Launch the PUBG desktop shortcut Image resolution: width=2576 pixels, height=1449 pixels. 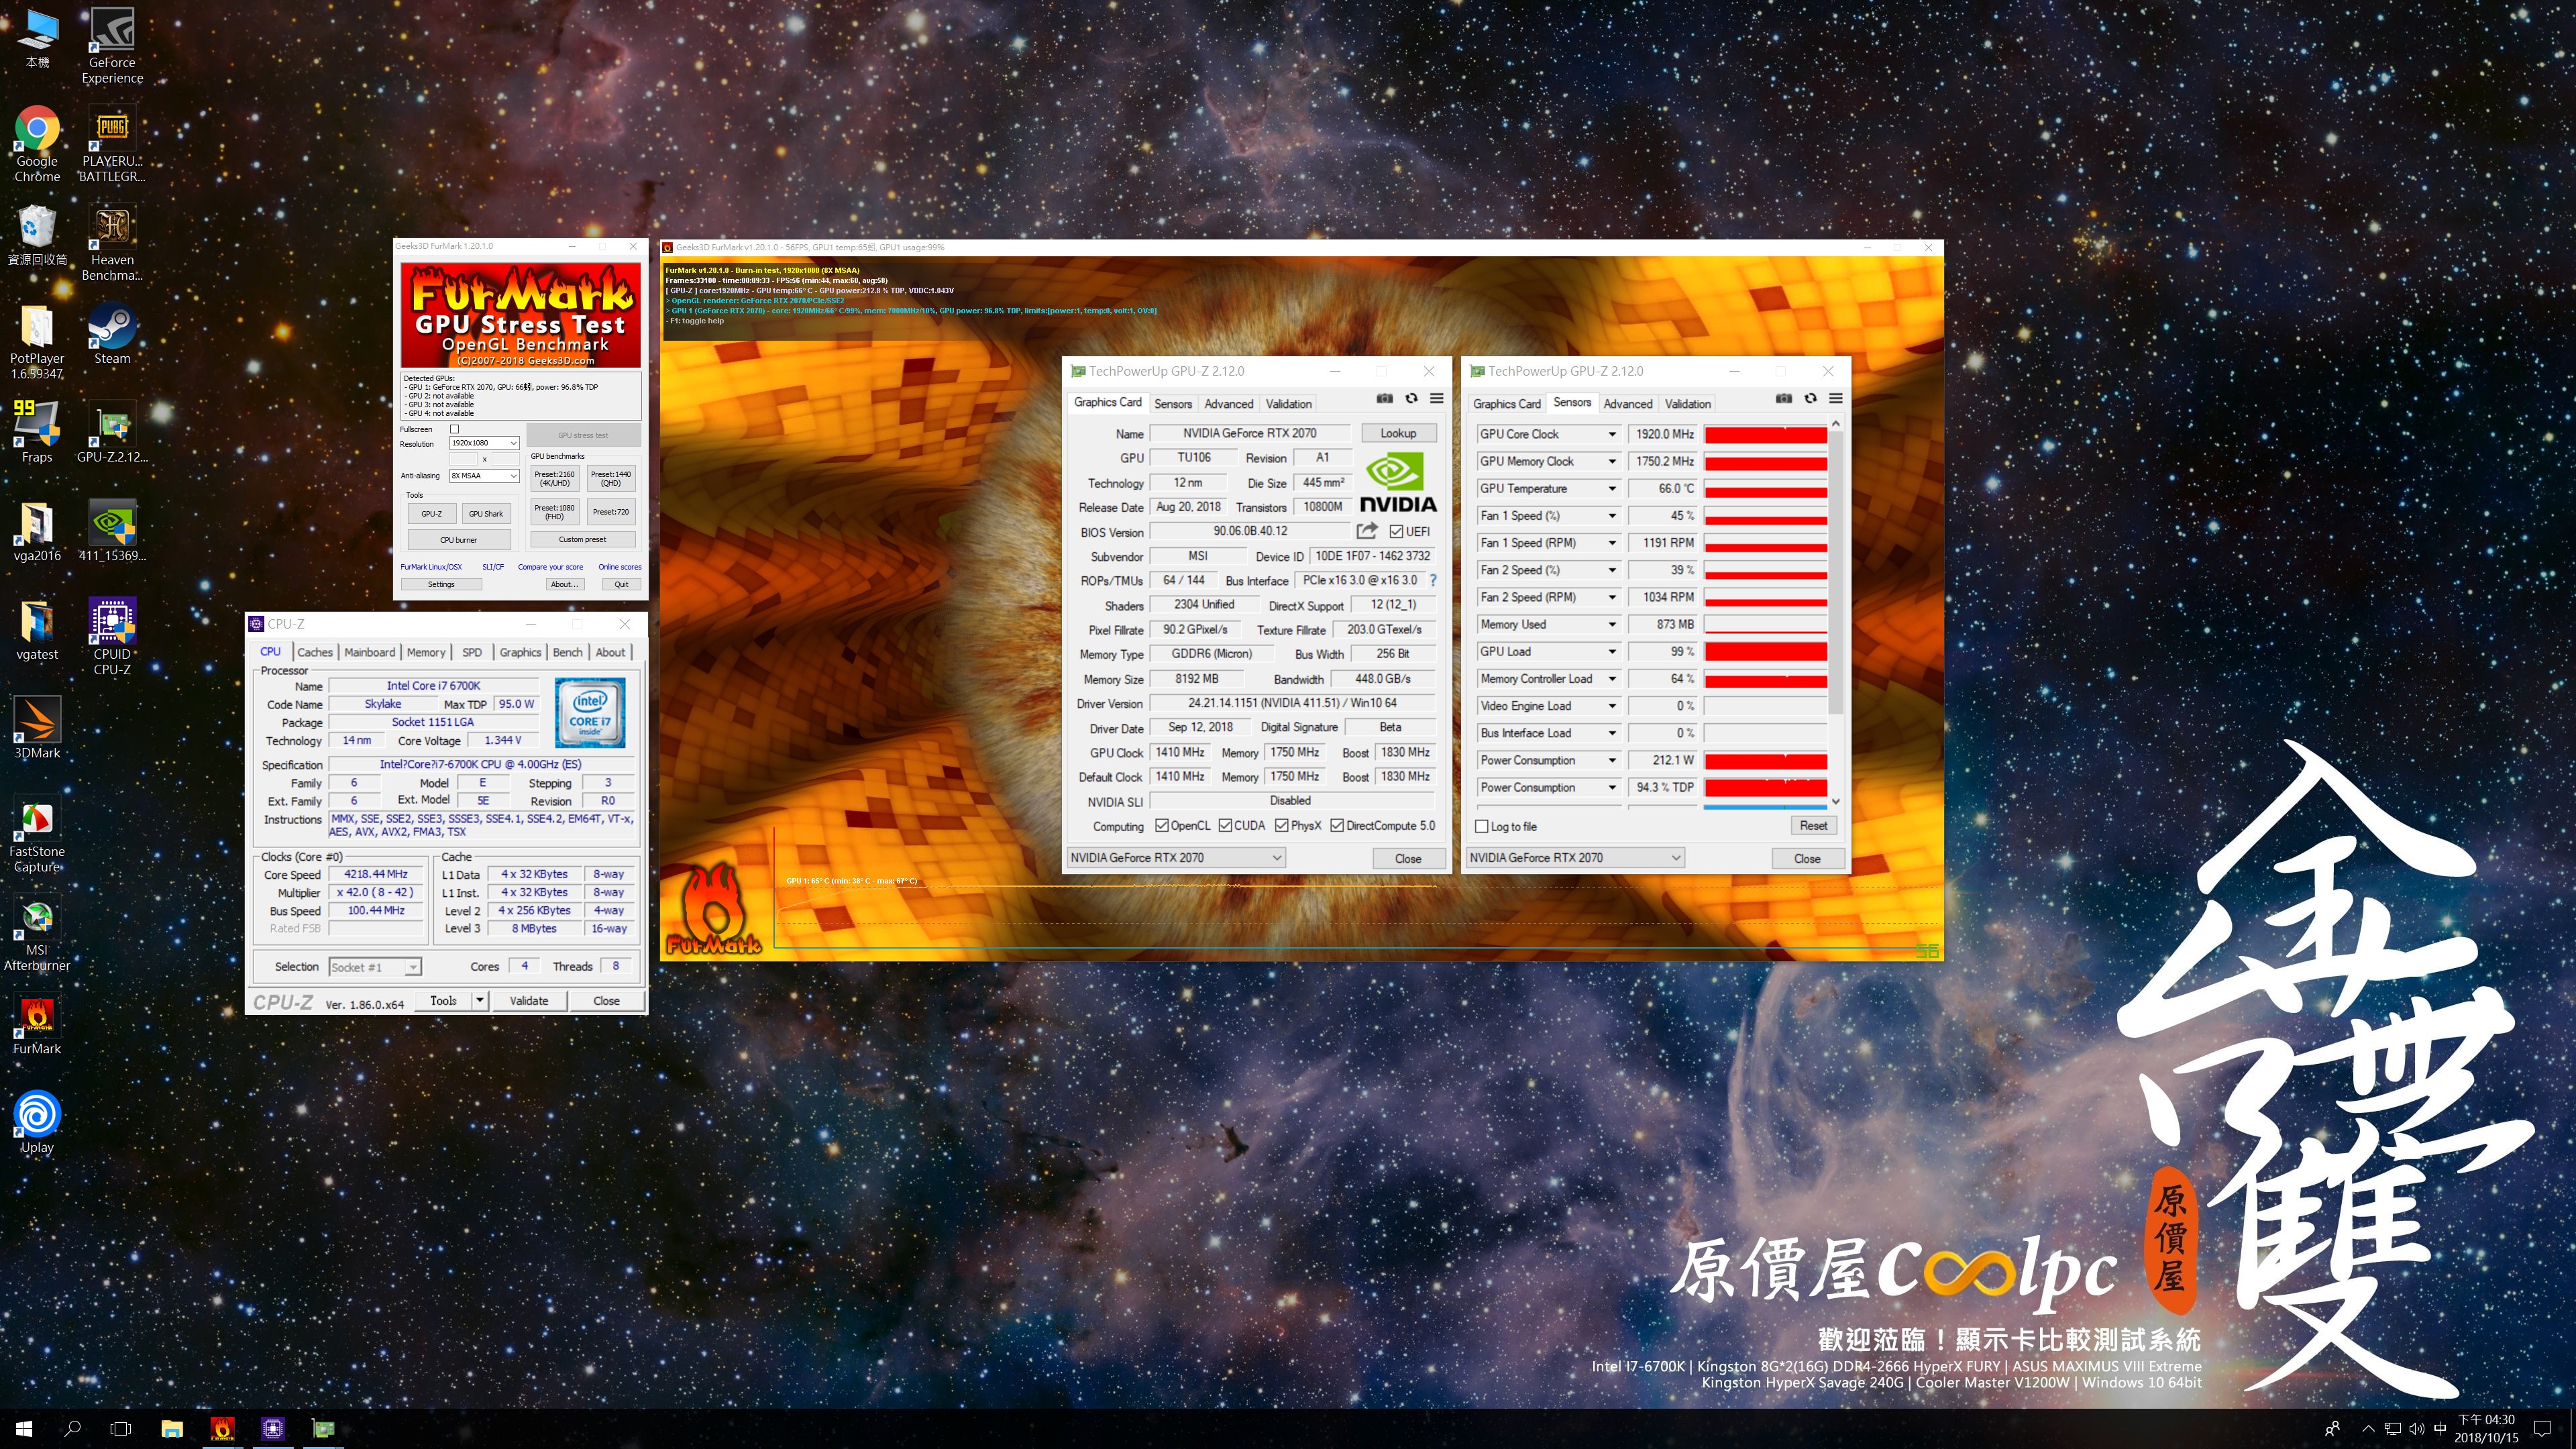[112, 144]
